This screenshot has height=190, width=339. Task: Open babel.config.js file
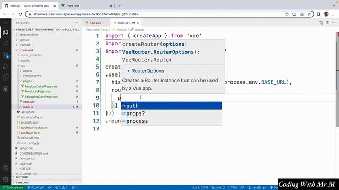click(31, 117)
